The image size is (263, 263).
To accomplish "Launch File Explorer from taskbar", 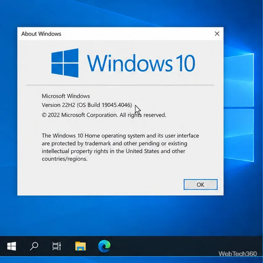I will pyautogui.click(x=81, y=246).
